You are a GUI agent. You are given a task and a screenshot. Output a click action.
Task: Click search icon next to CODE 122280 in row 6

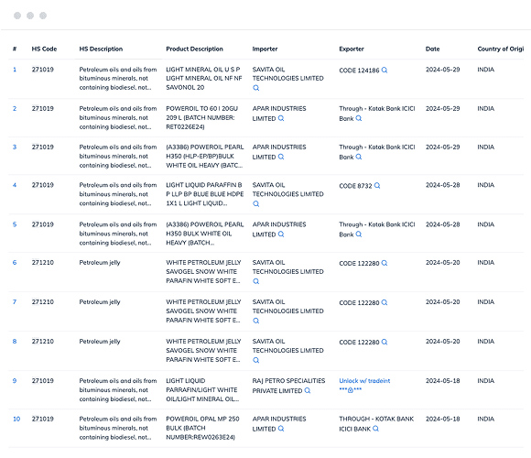pyautogui.click(x=385, y=263)
